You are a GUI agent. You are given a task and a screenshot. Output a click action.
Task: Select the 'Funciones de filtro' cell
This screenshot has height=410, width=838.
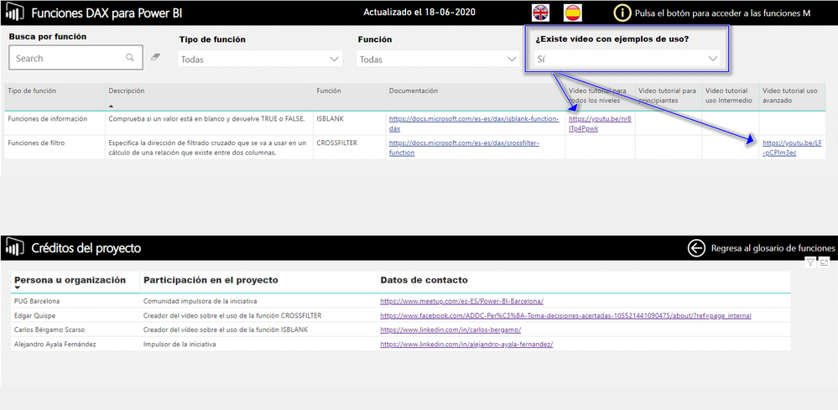click(x=37, y=143)
